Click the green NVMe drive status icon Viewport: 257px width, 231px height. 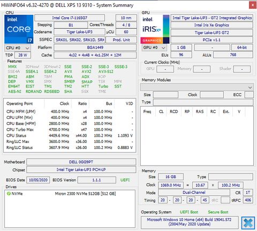click(9, 194)
